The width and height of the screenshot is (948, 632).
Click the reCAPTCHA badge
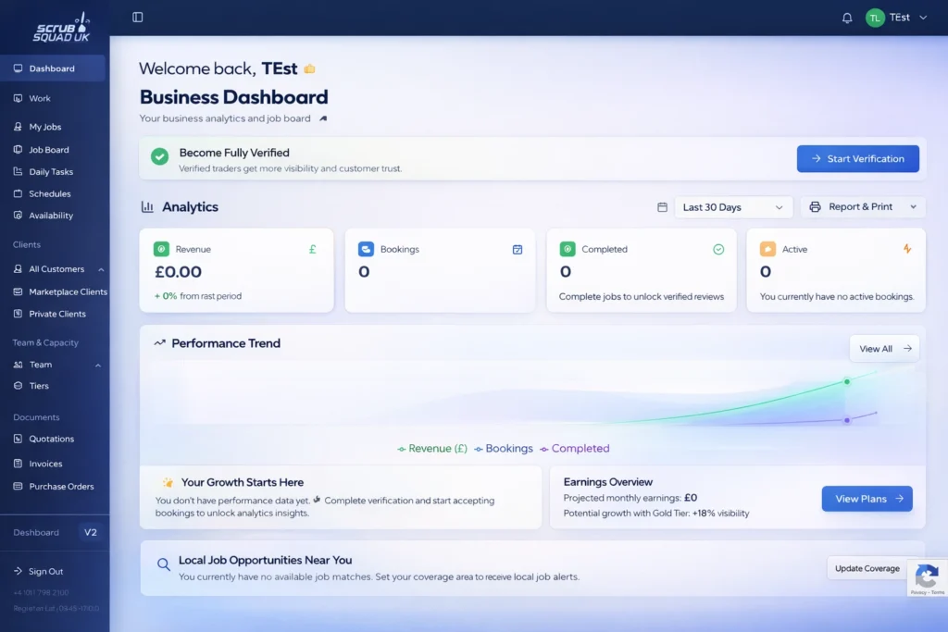[x=928, y=578]
